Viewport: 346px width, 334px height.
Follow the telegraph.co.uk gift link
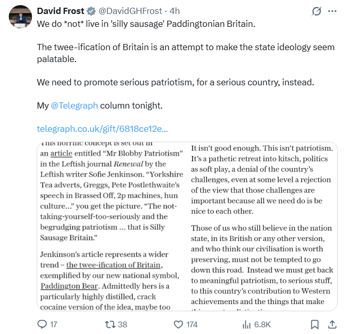coord(102,129)
